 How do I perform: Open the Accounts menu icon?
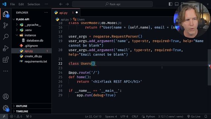click(x=6, y=97)
